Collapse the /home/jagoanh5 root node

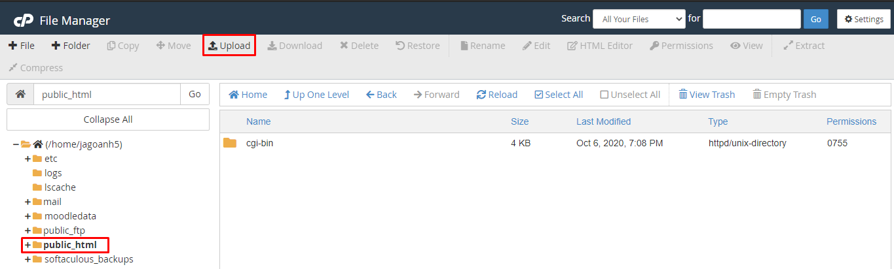[16, 144]
